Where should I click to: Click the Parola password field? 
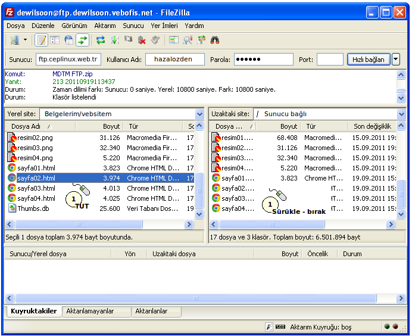[264, 60]
